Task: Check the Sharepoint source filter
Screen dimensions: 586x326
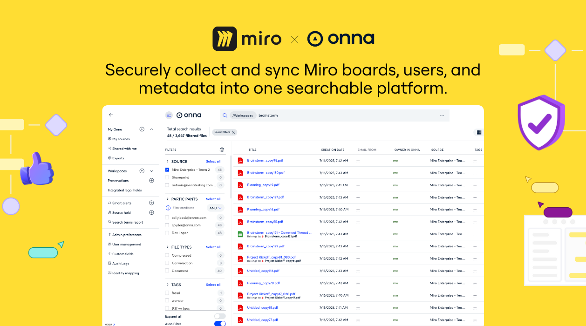Action: click(x=168, y=177)
